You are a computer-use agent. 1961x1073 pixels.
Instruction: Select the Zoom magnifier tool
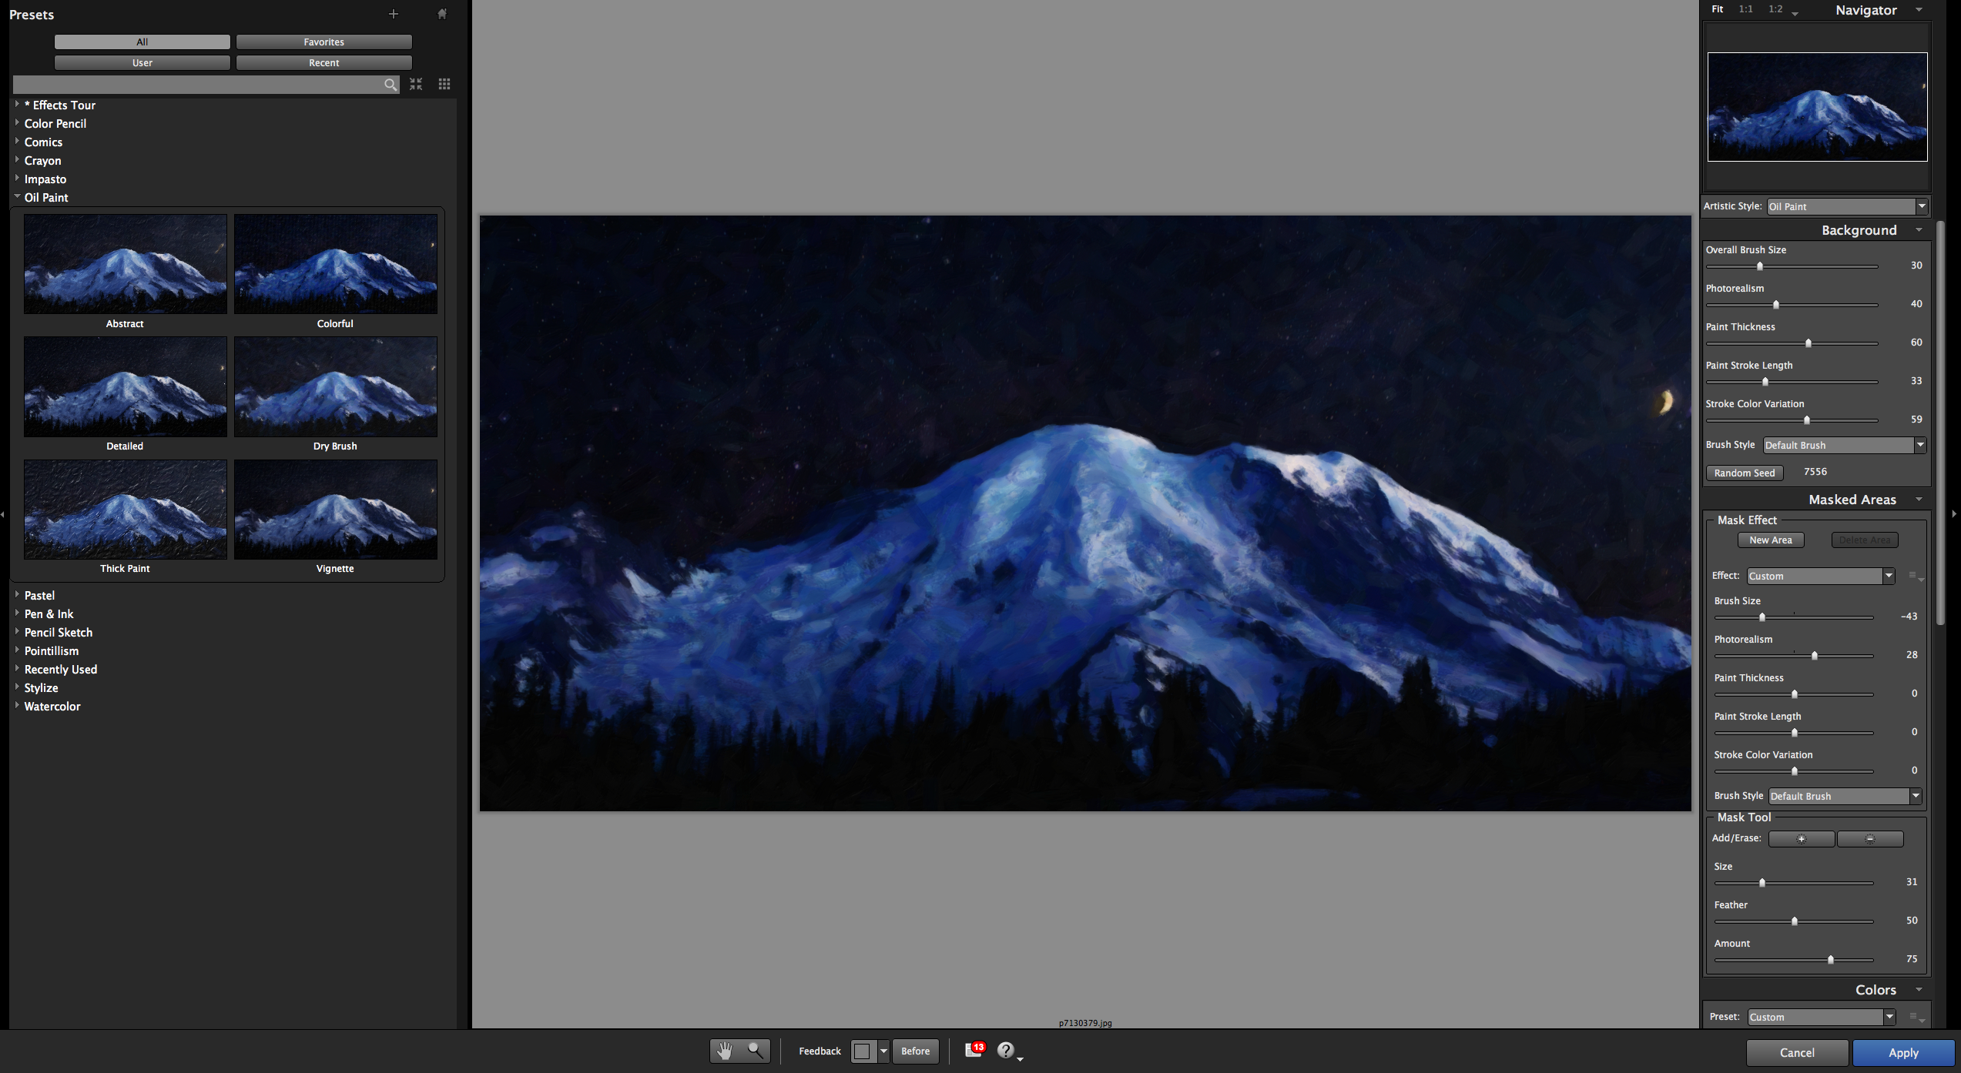(x=755, y=1051)
